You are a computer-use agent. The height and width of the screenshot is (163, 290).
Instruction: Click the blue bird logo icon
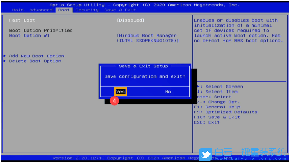tap(206, 154)
